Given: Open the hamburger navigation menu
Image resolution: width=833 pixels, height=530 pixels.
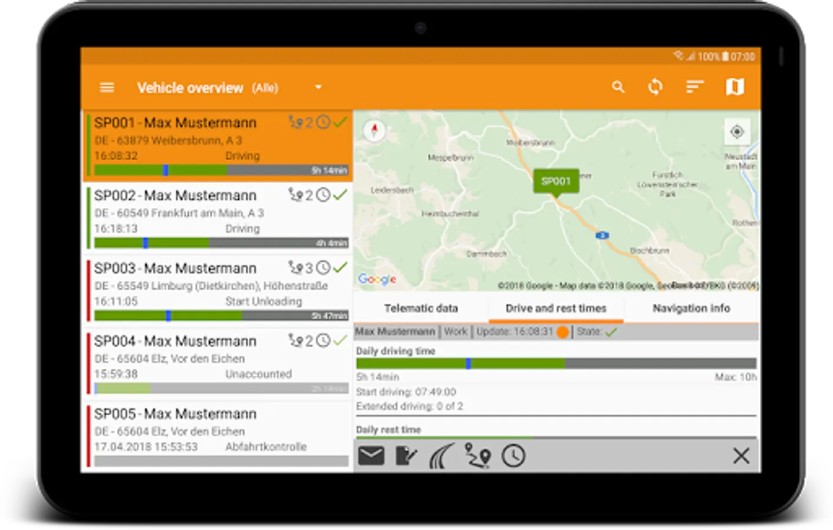Looking at the screenshot, I should [107, 88].
